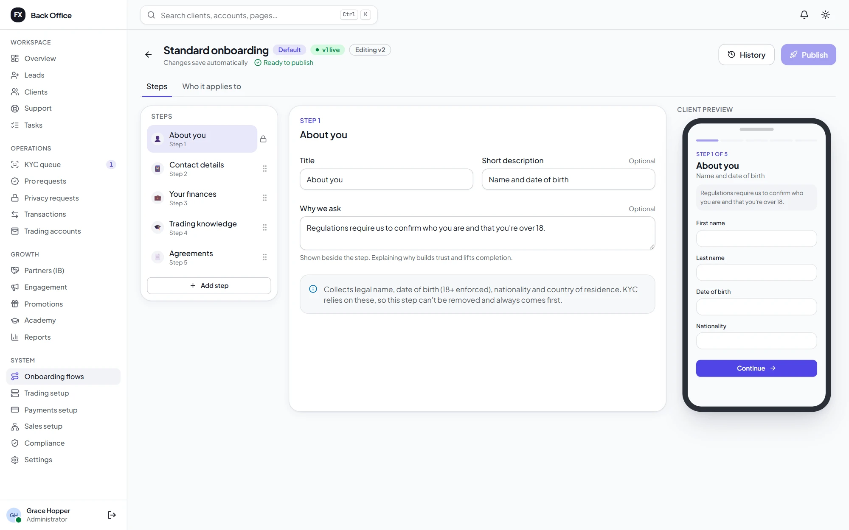The image size is (849, 530).
Task: Grab the drag handle for Contact details step
Action: (x=264, y=169)
